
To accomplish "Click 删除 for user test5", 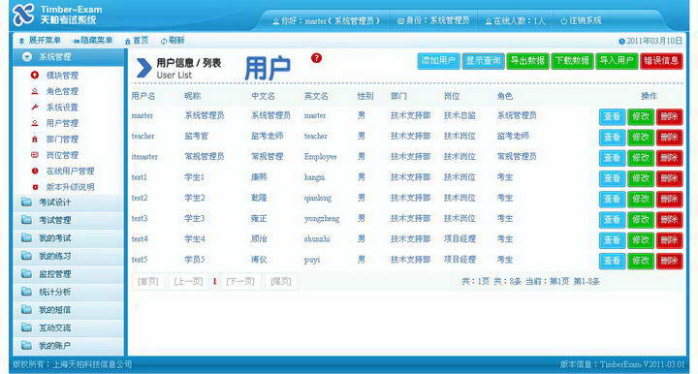I will (669, 261).
